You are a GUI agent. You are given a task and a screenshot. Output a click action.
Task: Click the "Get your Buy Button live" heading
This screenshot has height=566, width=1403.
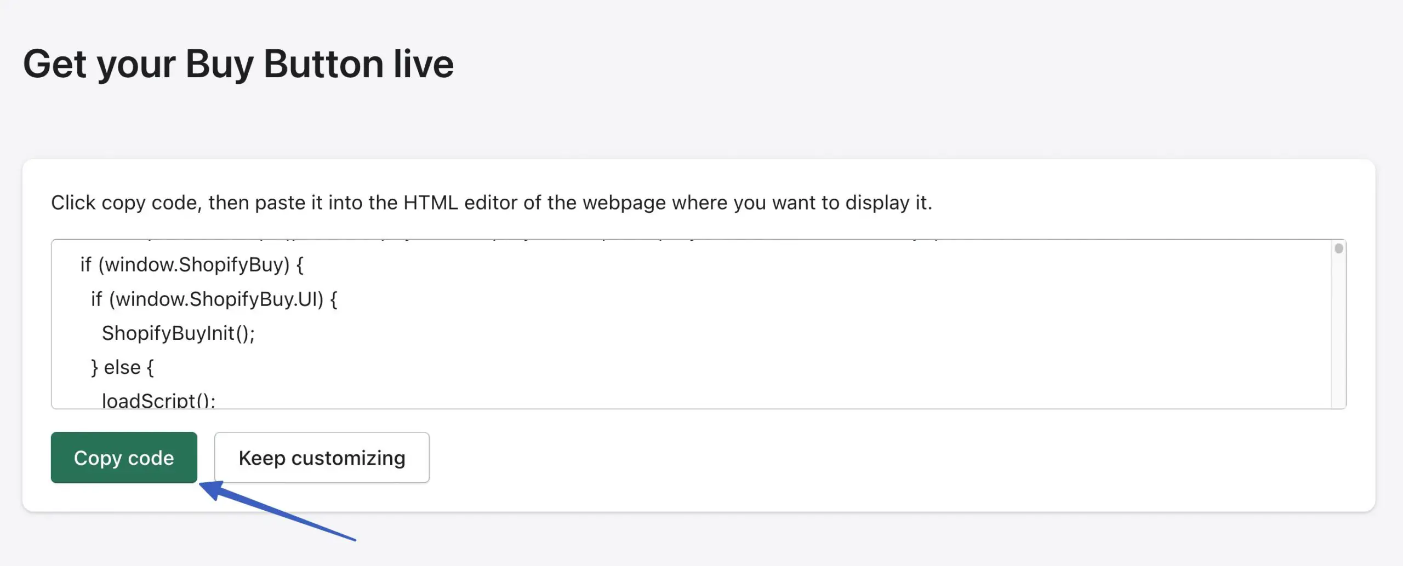pyautogui.click(x=238, y=64)
